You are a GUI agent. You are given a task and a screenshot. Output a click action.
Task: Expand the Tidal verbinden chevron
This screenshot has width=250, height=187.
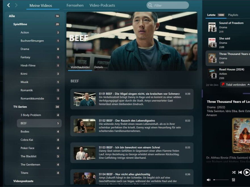tap(248, 85)
